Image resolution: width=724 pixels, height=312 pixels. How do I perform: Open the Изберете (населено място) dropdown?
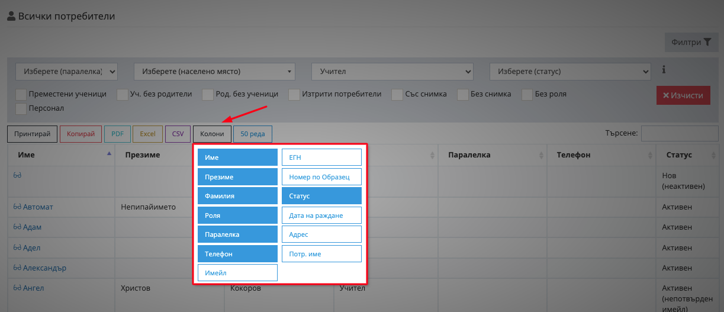(x=215, y=71)
